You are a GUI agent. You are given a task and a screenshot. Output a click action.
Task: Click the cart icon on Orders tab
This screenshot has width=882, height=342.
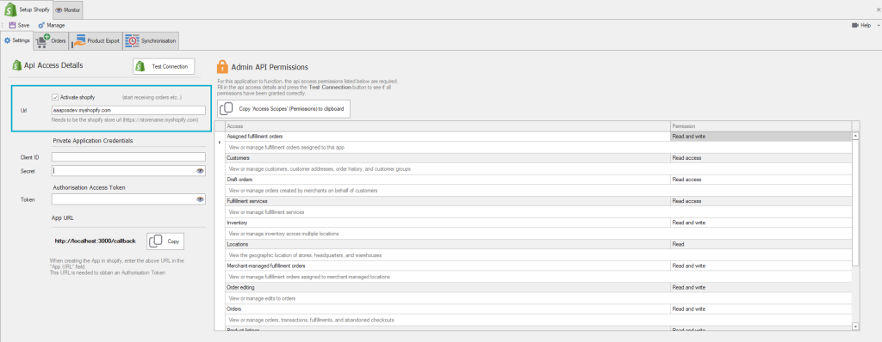42,41
